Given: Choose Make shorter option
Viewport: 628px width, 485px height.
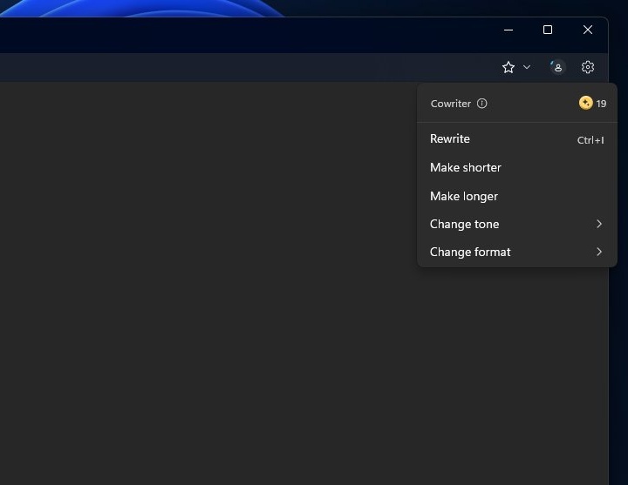Looking at the screenshot, I should point(466,167).
